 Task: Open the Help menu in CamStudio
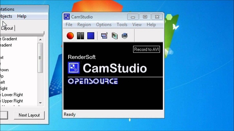(151, 25)
